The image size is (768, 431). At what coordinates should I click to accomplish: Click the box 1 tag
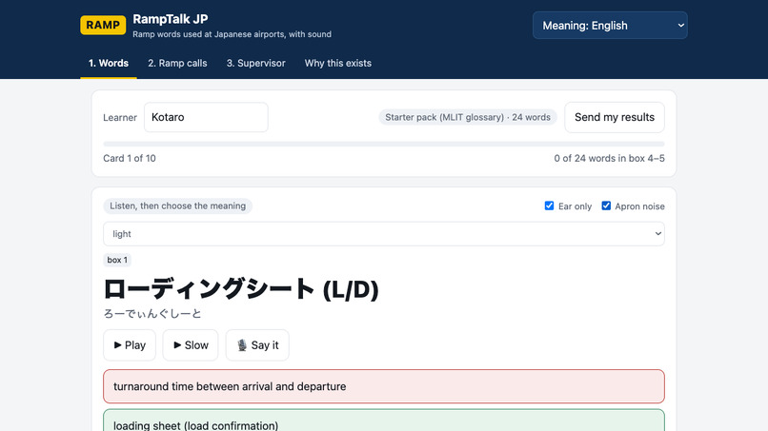coord(117,260)
